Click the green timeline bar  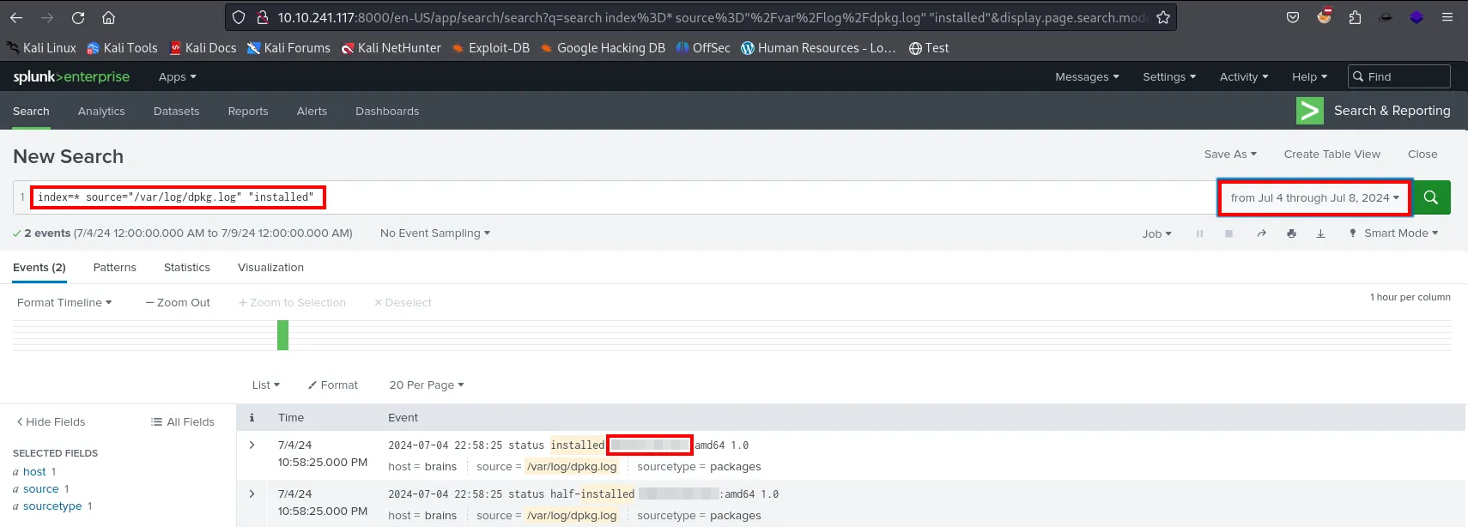tap(282, 335)
